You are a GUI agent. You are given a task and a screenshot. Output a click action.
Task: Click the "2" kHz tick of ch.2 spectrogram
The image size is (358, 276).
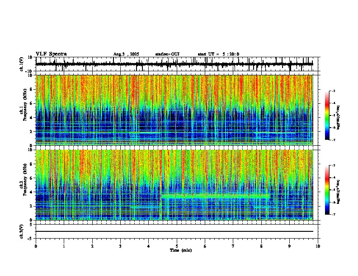point(32,206)
